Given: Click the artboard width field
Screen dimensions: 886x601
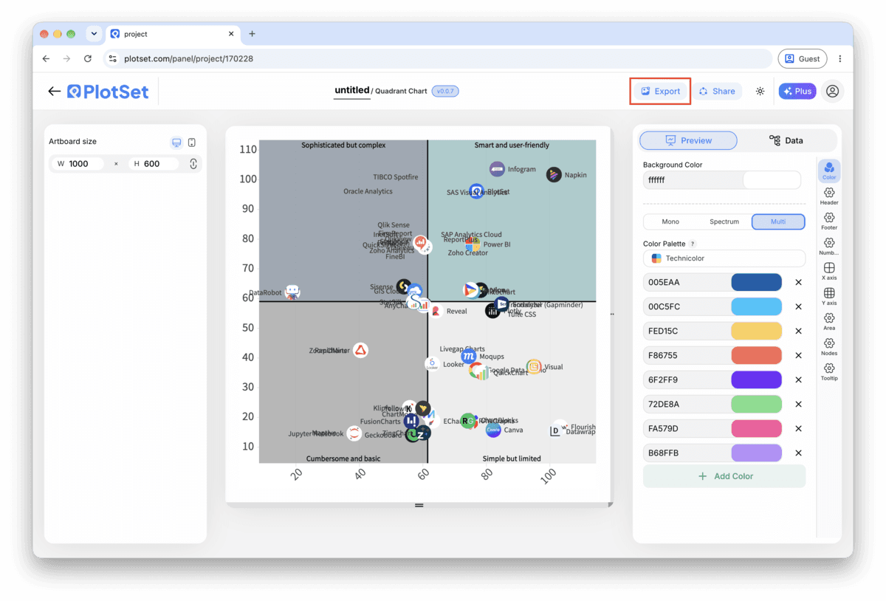Looking at the screenshot, I should click(x=78, y=164).
